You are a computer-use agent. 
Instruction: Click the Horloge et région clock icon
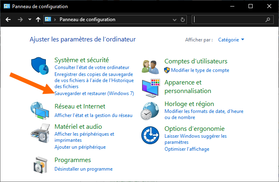[150, 110]
